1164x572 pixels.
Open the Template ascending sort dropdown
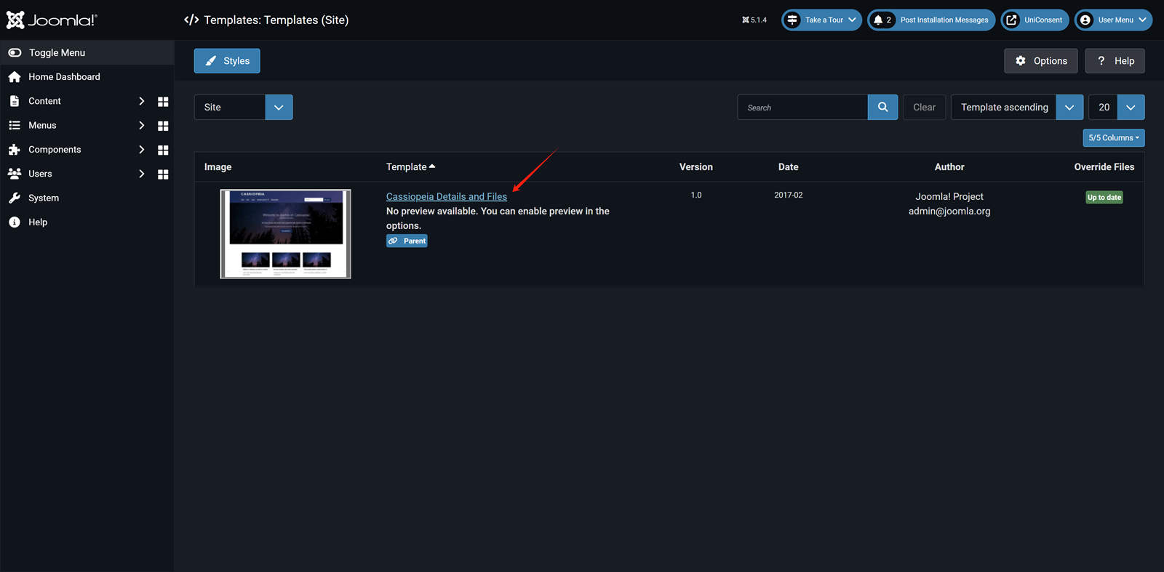point(1017,107)
